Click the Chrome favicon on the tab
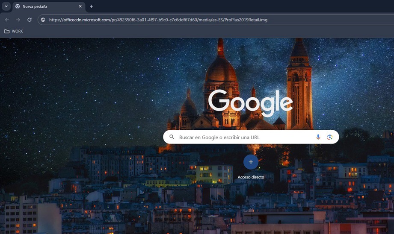Screen dimensions: 394x234 18,6
